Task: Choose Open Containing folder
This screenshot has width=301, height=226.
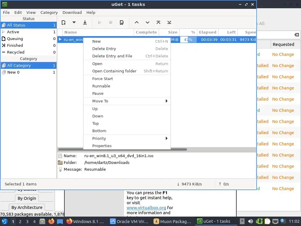Action: point(127,71)
